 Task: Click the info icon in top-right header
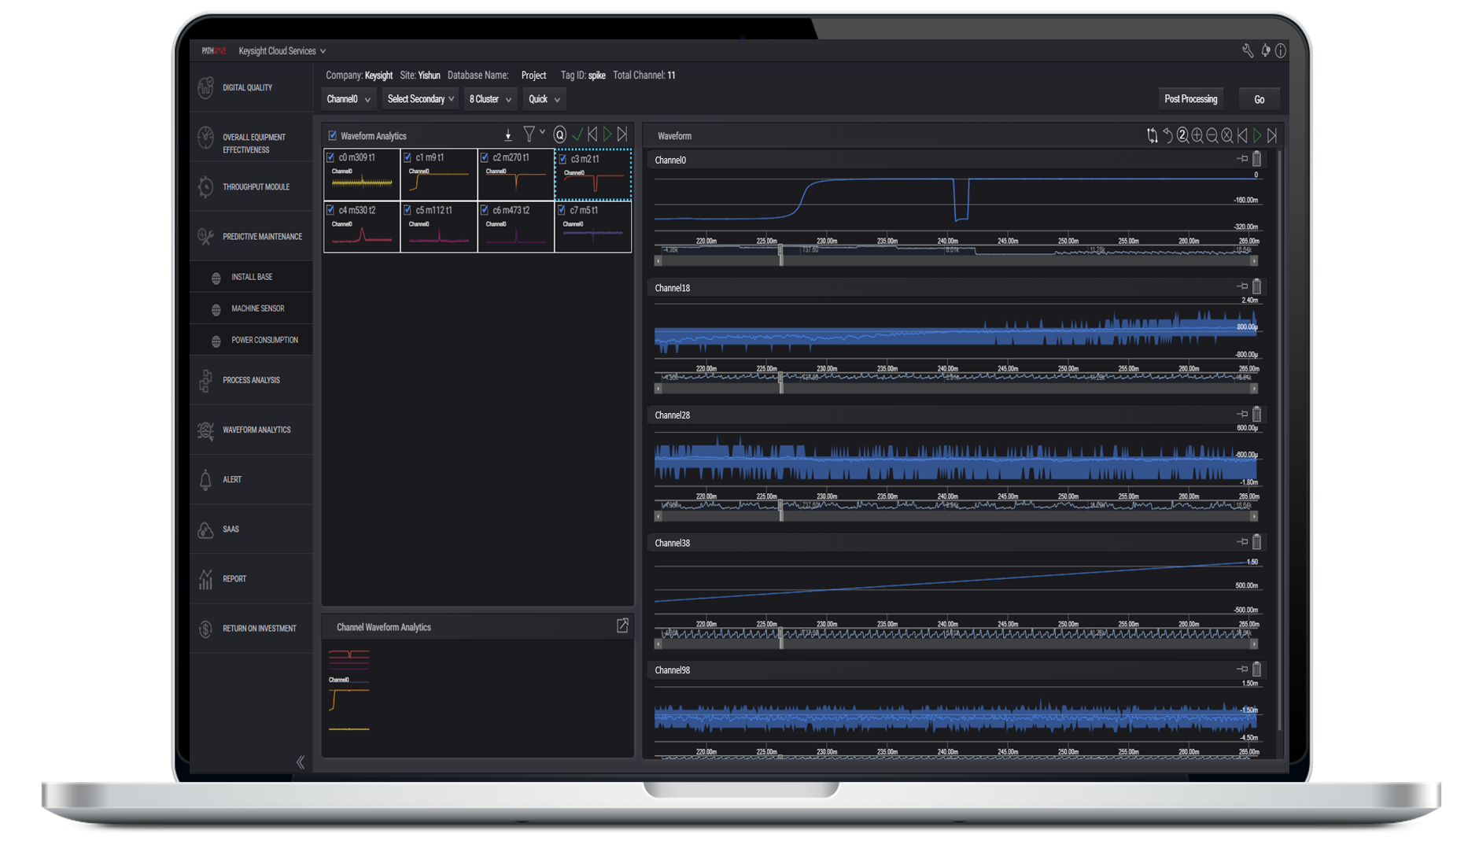[x=1281, y=51]
